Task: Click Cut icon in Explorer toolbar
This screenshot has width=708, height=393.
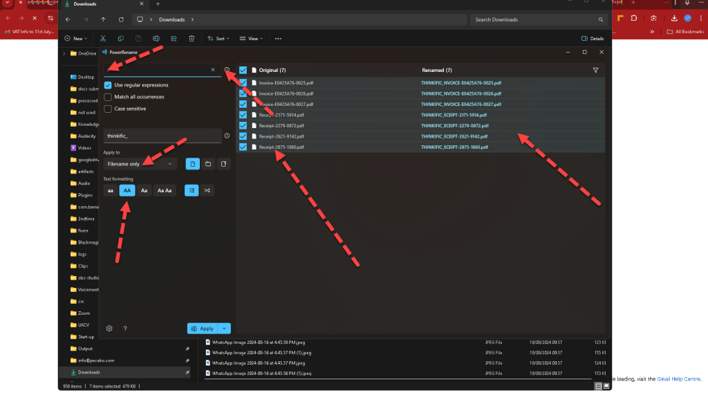Action: tap(103, 38)
